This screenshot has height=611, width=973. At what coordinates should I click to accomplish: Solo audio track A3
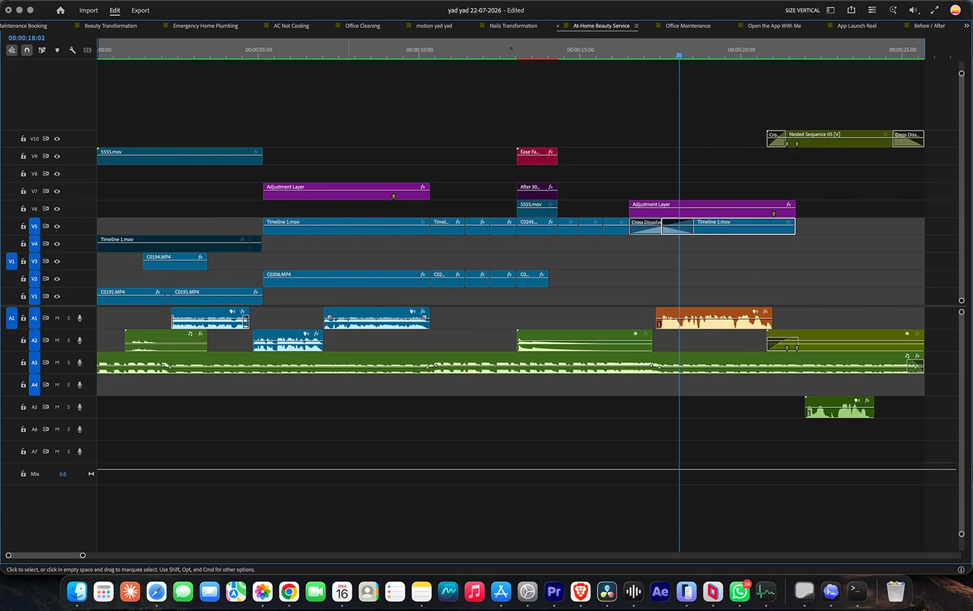click(68, 363)
